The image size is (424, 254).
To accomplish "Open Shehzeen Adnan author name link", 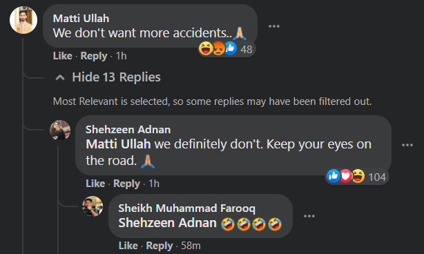I will 128,130.
